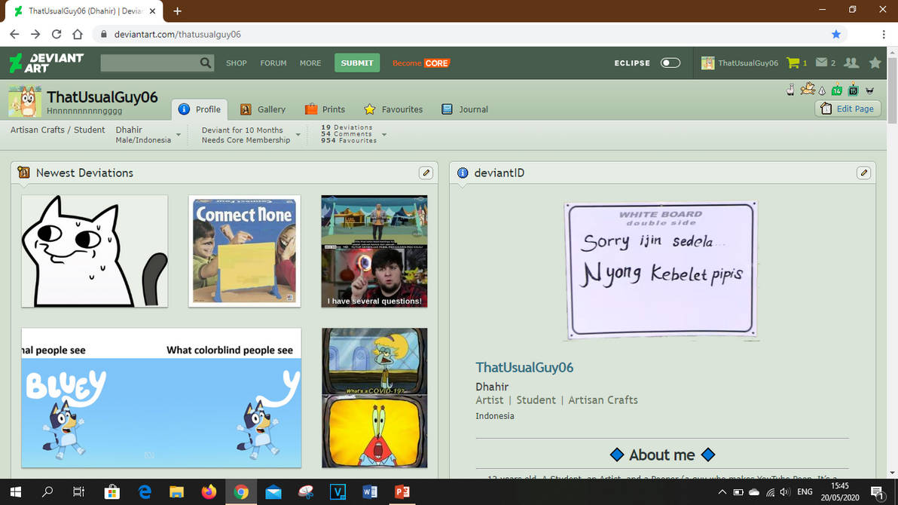The width and height of the screenshot is (898, 505).
Task: Click the Artist link in deviantID
Action: tap(489, 400)
